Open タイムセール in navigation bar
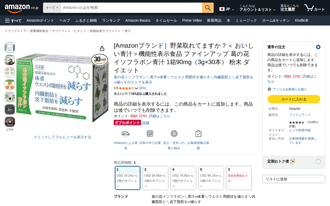 (166, 21)
